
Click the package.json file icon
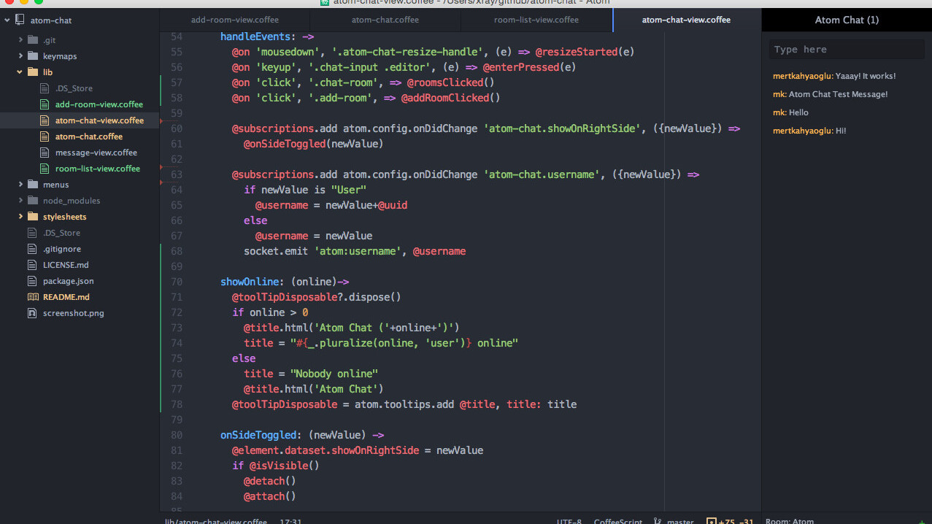coord(32,281)
